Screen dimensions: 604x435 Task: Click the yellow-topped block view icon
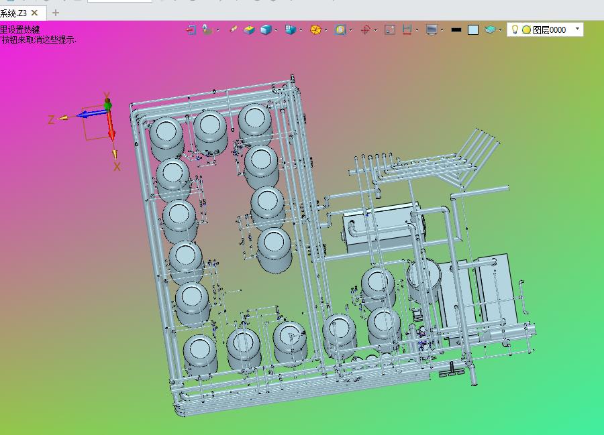point(249,29)
